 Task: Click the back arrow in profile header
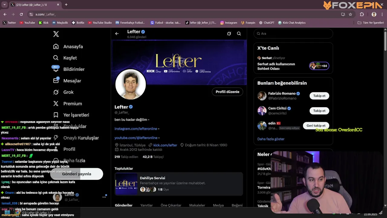point(117,34)
